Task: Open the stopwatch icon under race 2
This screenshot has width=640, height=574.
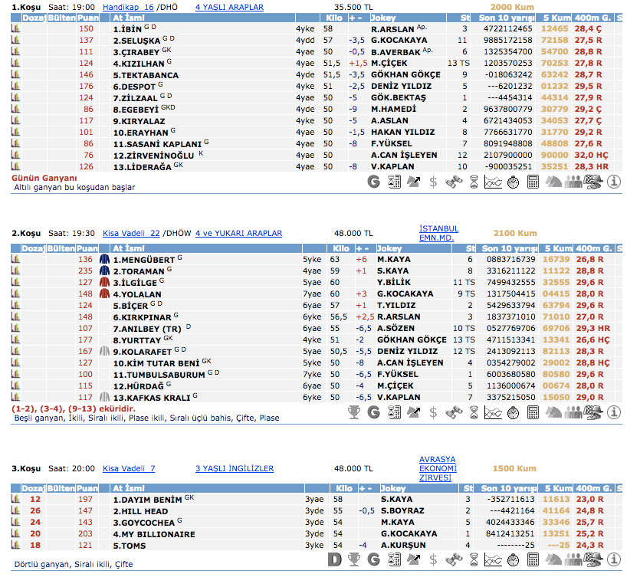Action: [x=513, y=412]
